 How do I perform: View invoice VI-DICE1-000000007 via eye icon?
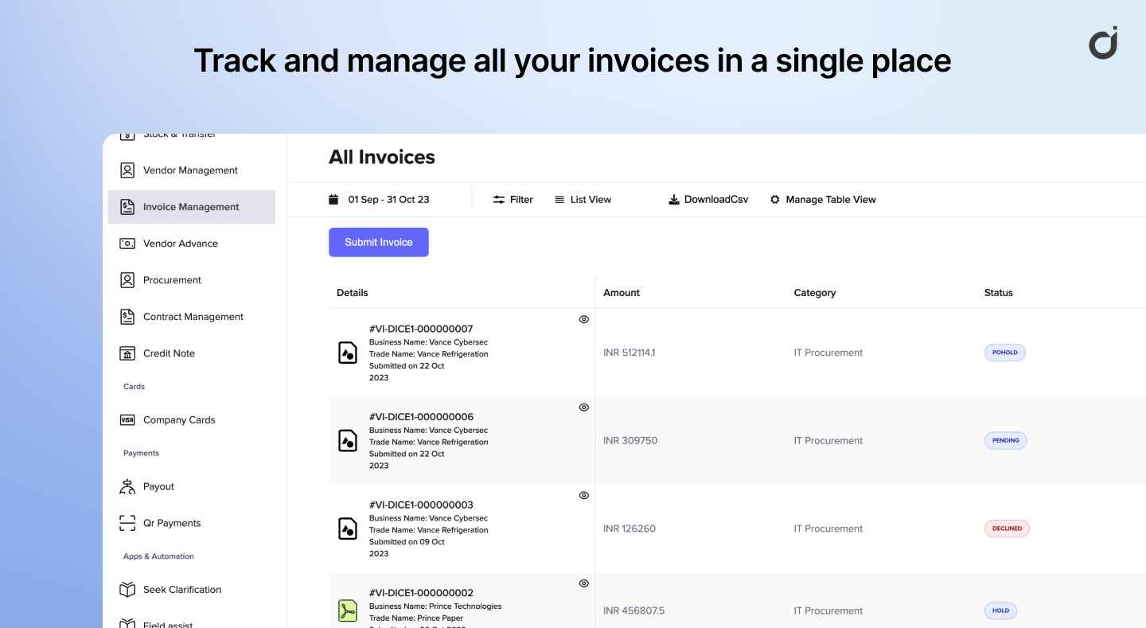click(x=584, y=319)
